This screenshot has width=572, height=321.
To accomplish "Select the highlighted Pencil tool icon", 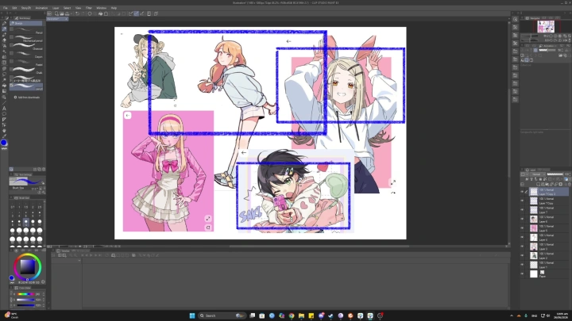I will click(x=5, y=29).
